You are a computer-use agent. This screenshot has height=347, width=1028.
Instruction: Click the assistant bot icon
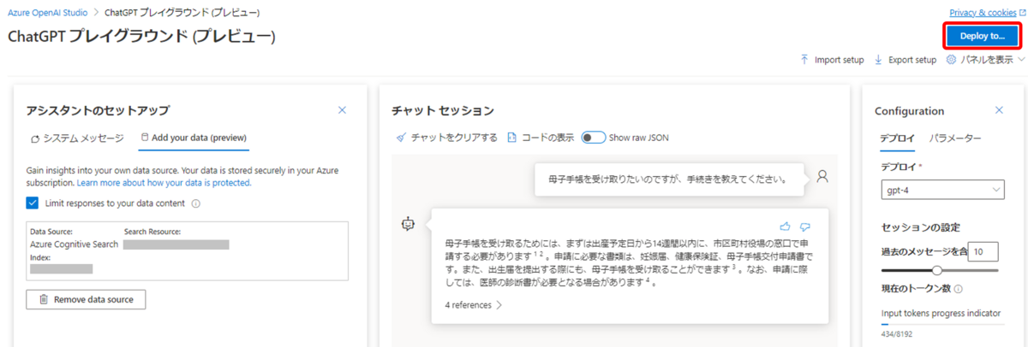(x=409, y=224)
